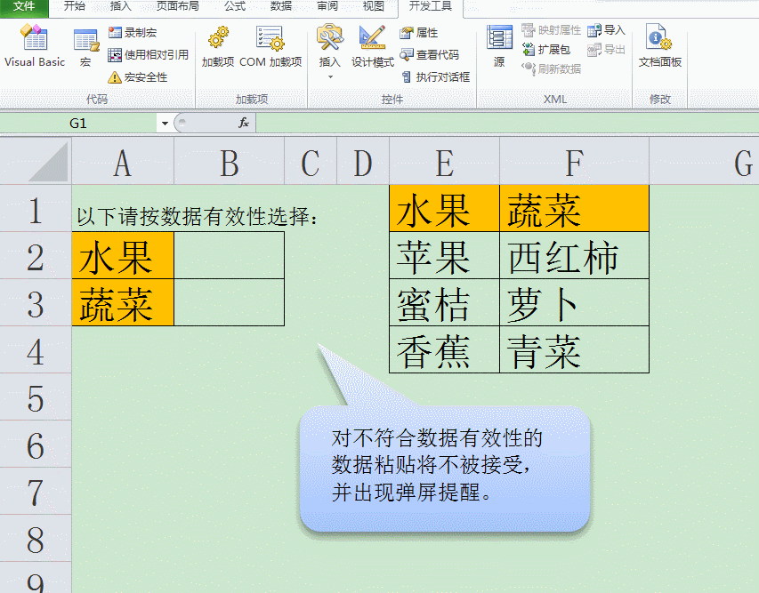Click into the formula bar
Viewport: 759px width, 593px height.
pyautogui.click(x=507, y=124)
